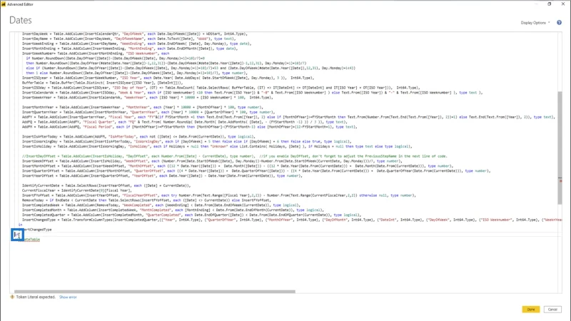Screen dimensions: 571x321
Task: Open the Show error link
Action: [x=68, y=297]
